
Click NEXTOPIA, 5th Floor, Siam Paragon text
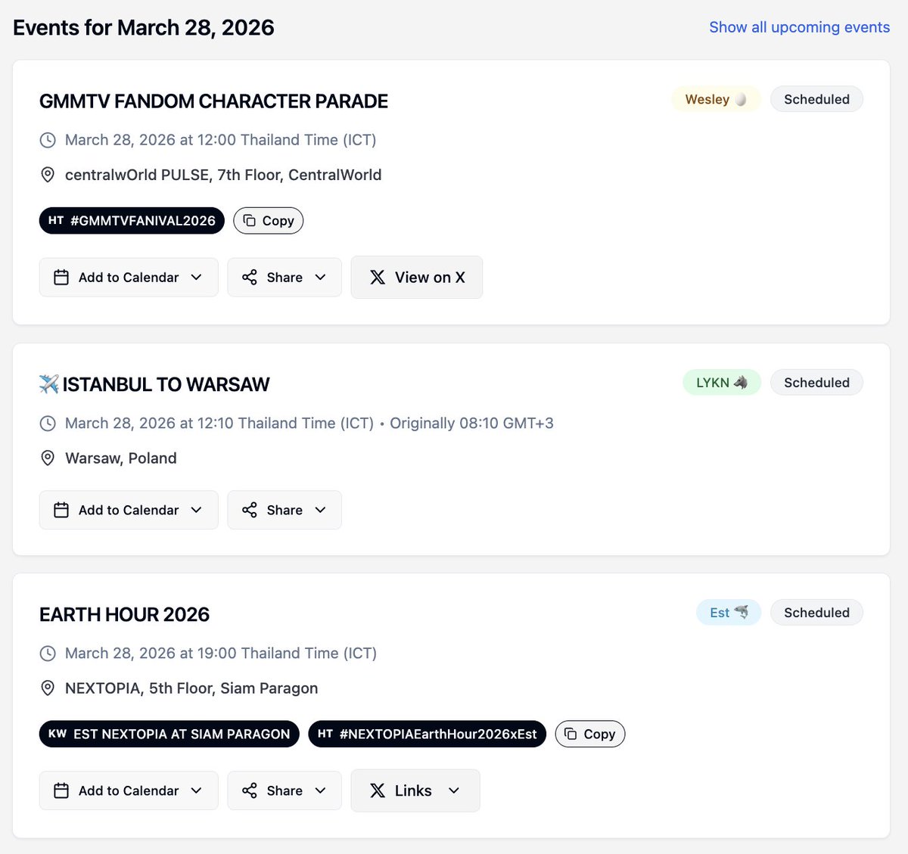pos(191,688)
